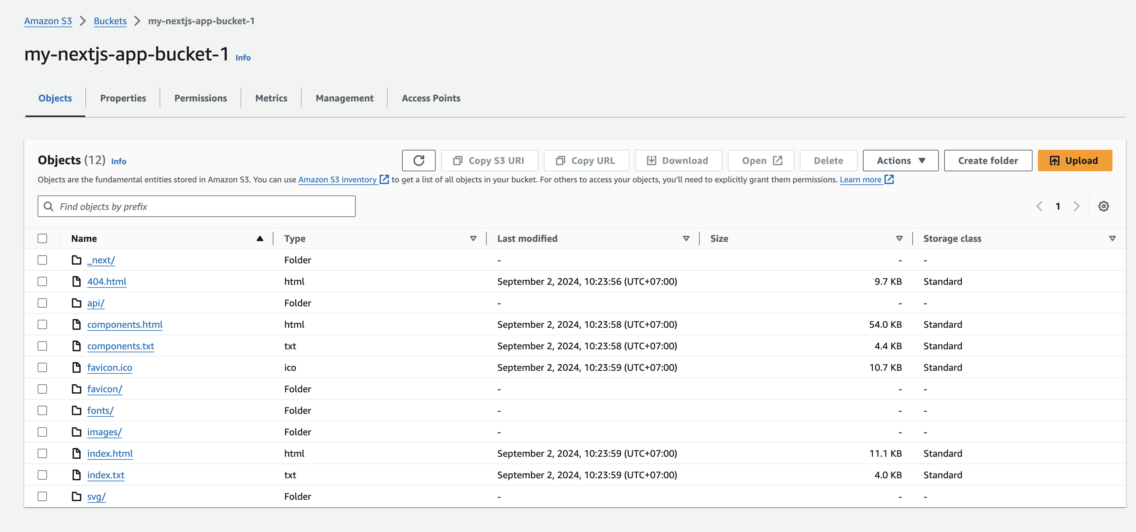Sort by Size column arrow
The height and width of the screenshot is (532, 1136).
899,238
